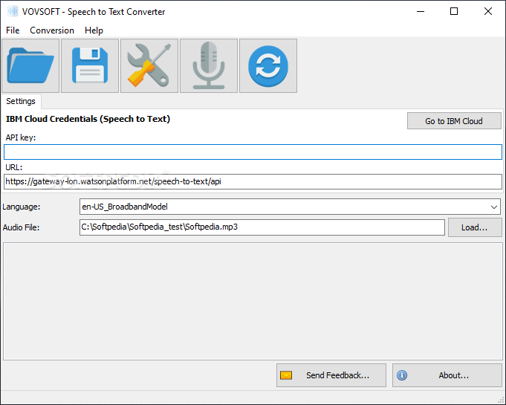Click the 'Language:' label

[x=22, y=207]
